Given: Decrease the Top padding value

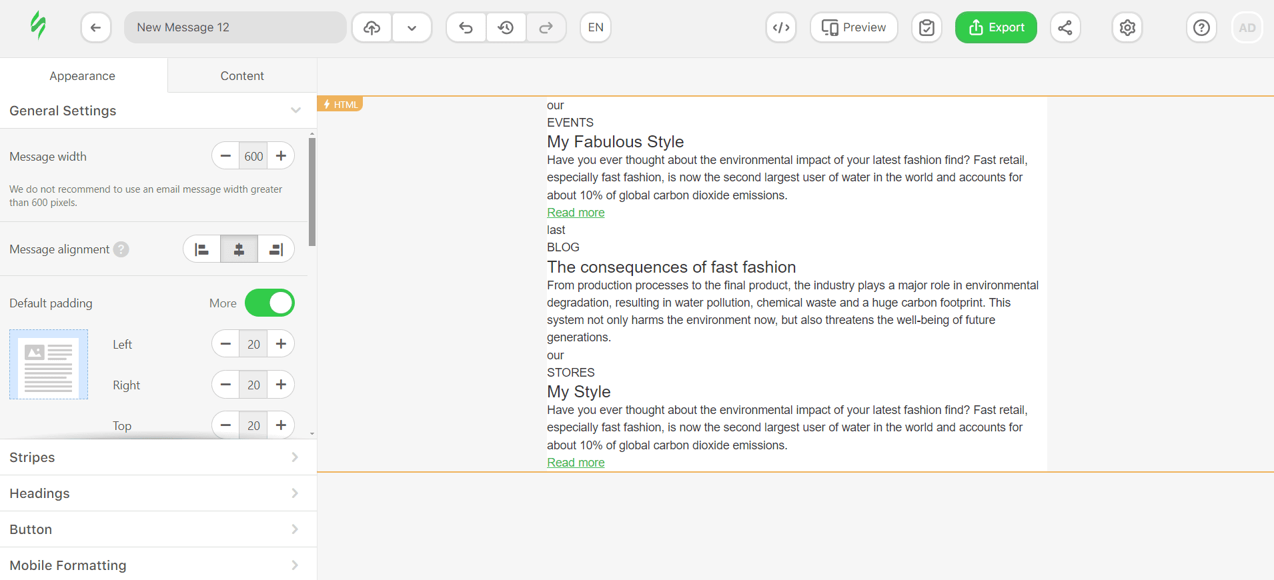Looking at the screenshot, I should point(226,425).
